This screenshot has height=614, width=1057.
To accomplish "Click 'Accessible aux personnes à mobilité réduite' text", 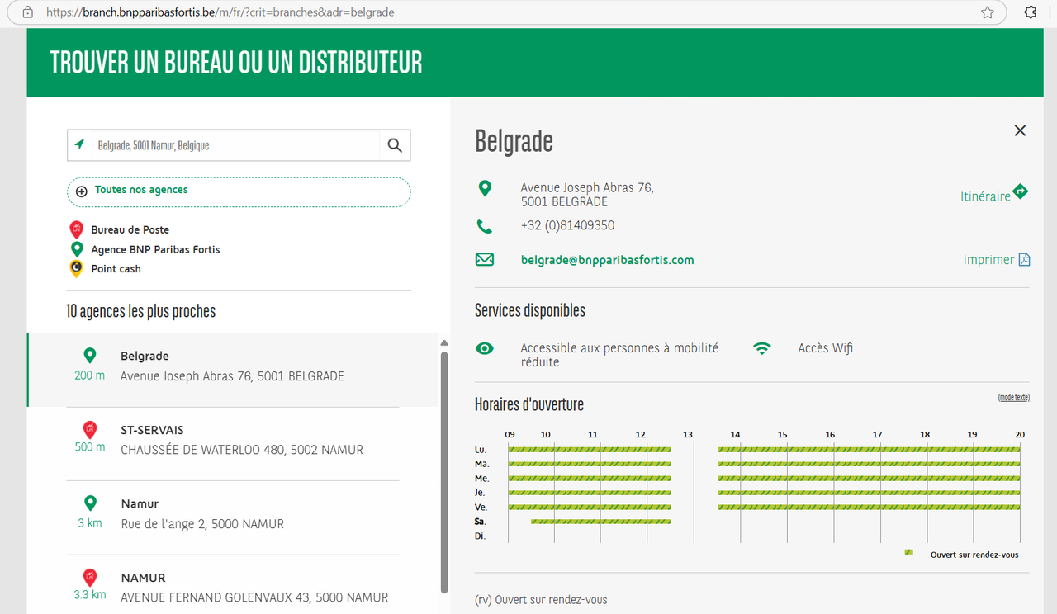I will tap(619, 356).
